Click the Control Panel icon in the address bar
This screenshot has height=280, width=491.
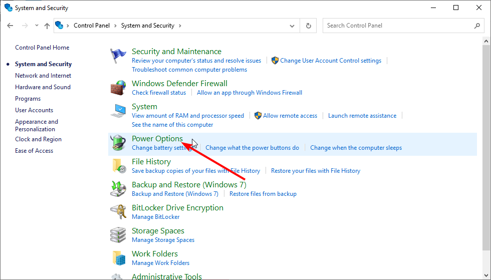59,25
